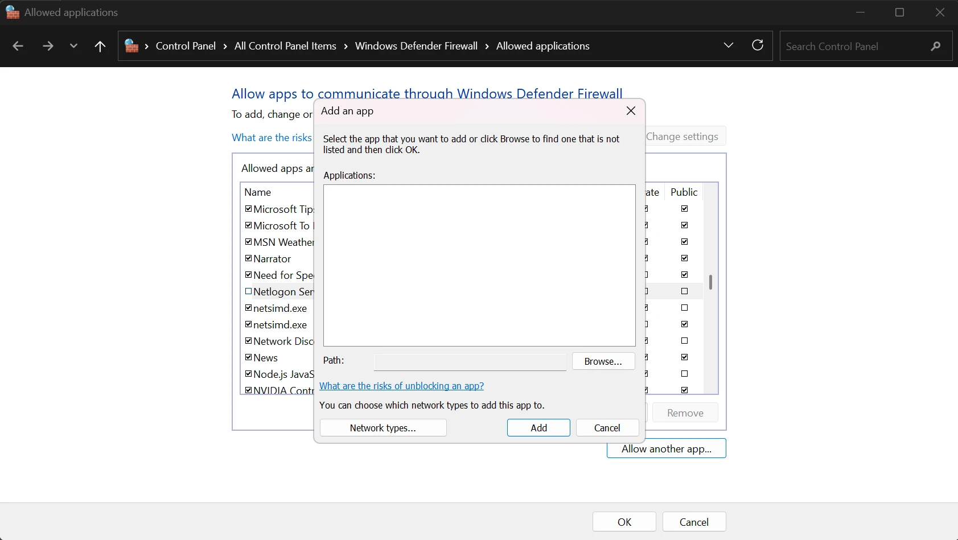This screenshot has height=540, width=958.
Task: Click the search magnifier icon
Action: [x=935, y=46]
